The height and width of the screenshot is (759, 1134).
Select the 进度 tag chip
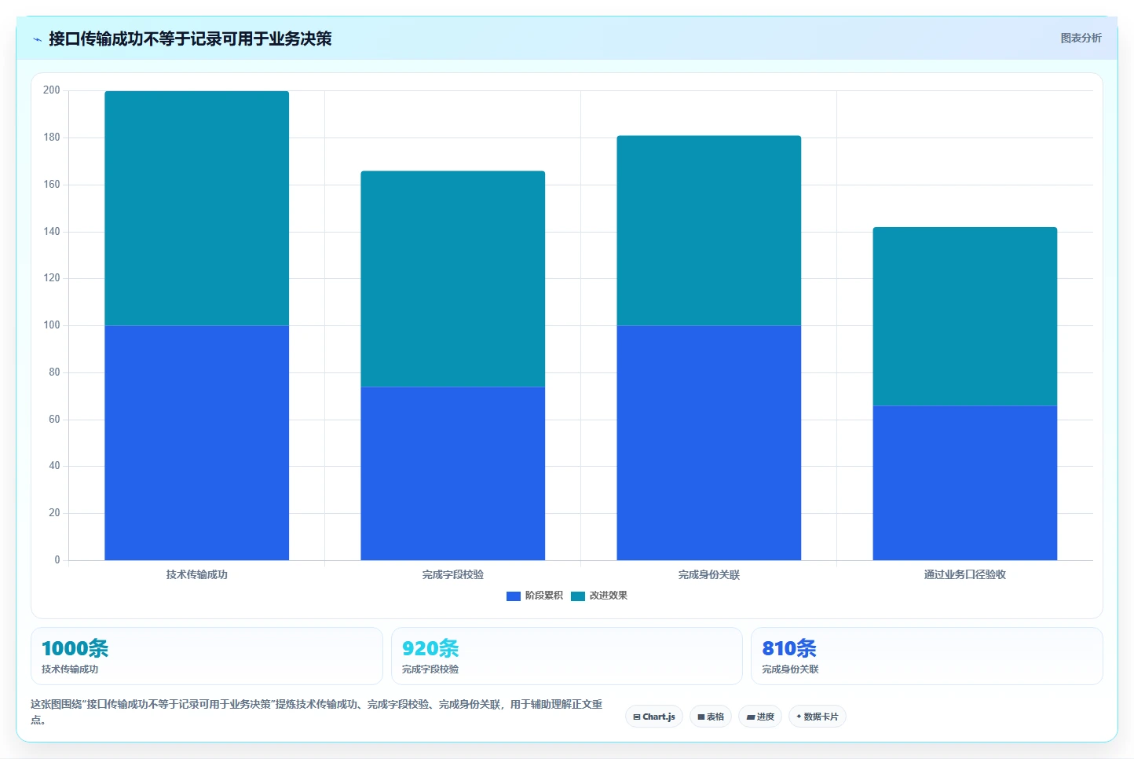click(760, 717)
